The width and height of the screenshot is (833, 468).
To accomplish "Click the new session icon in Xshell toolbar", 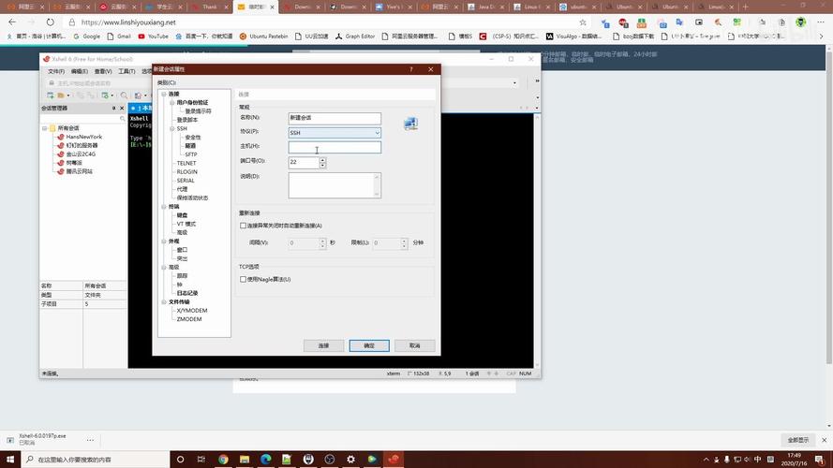I will tap(50, 95).
